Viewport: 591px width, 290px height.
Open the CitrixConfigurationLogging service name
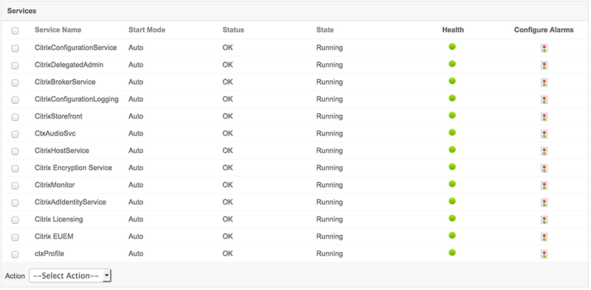77,99
